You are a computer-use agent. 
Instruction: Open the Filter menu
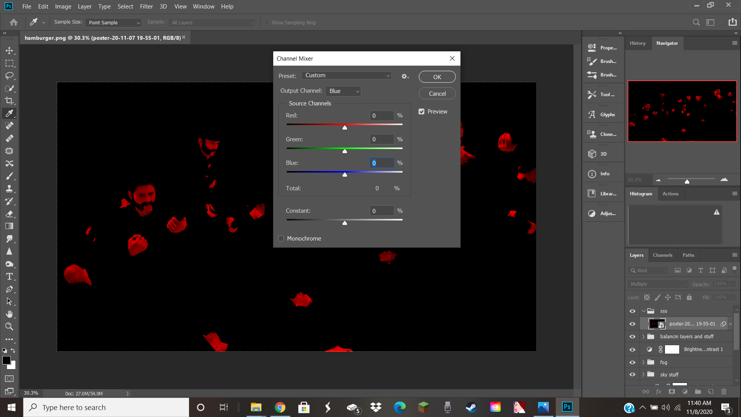(x=146, y=7)
